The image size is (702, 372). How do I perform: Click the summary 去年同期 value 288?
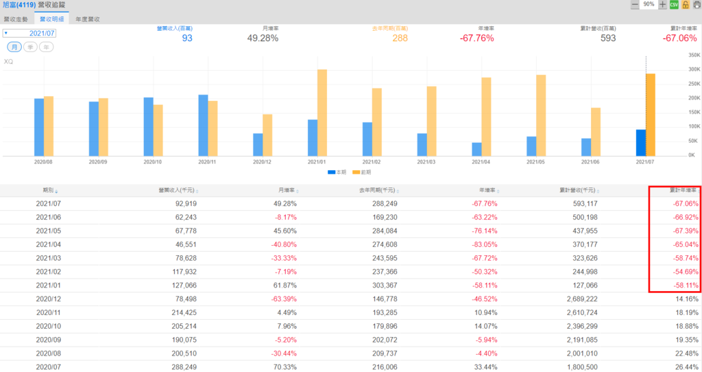pyautogui.click(x=400, y=38)
